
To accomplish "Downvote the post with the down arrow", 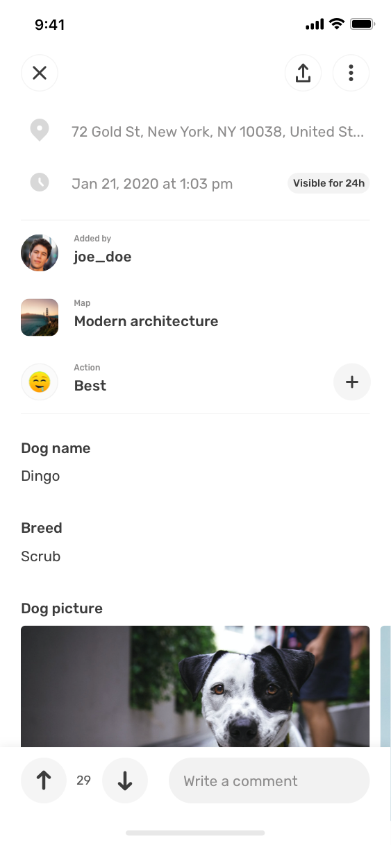I will click(125, 780).
